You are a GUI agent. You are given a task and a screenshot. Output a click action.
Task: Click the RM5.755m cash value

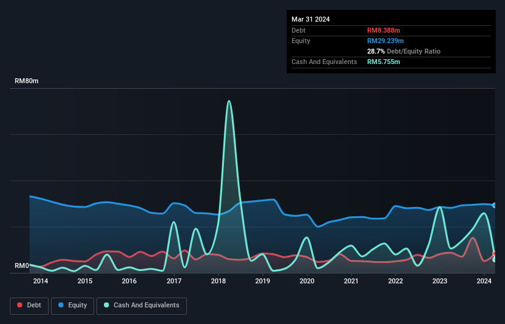pos(384,62)
